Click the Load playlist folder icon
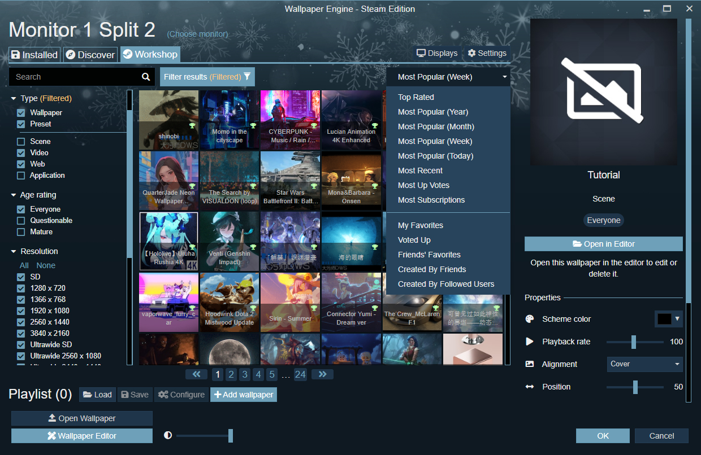Screen dimensions: 701x455 88,395
